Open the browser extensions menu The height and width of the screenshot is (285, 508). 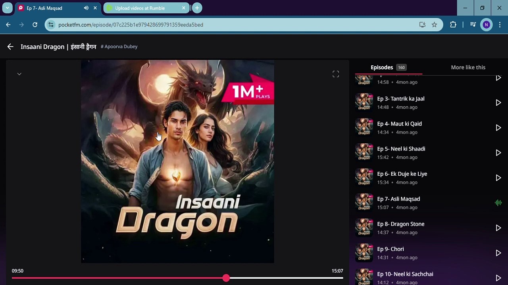tap(453, 25)
